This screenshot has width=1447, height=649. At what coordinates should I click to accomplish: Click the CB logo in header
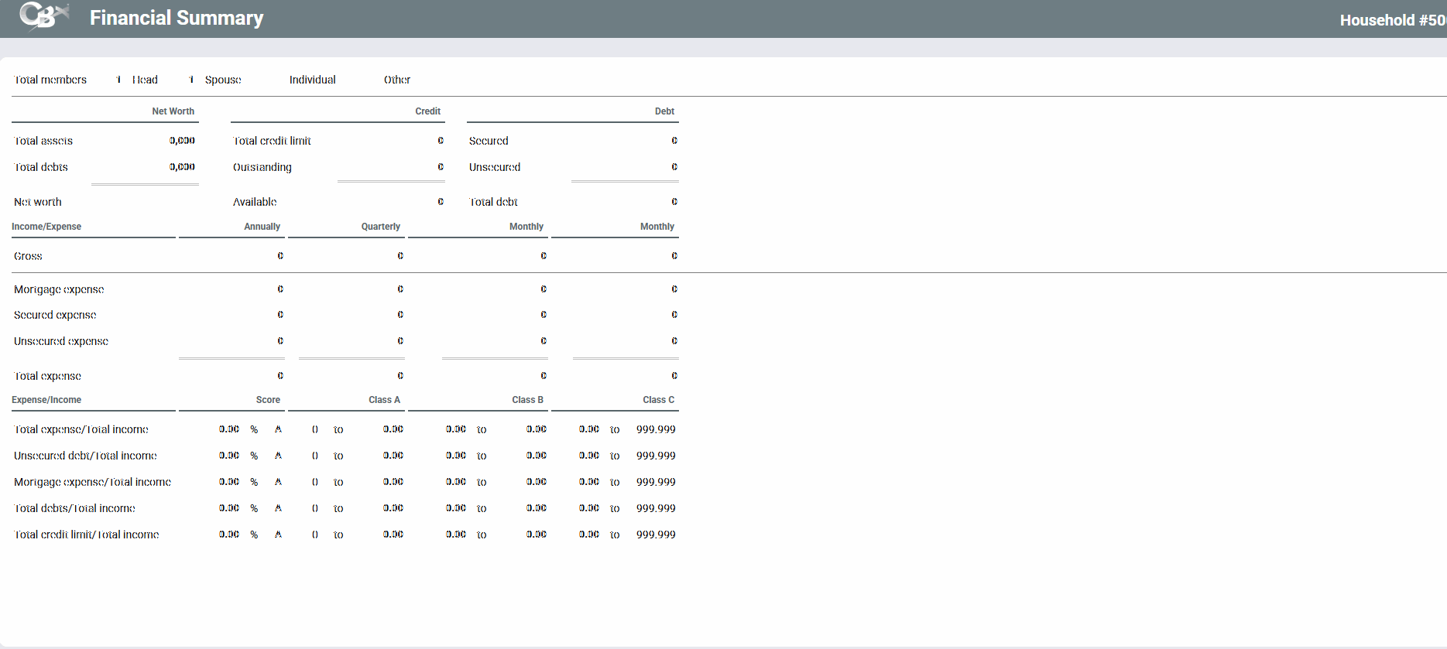[43, 16]
